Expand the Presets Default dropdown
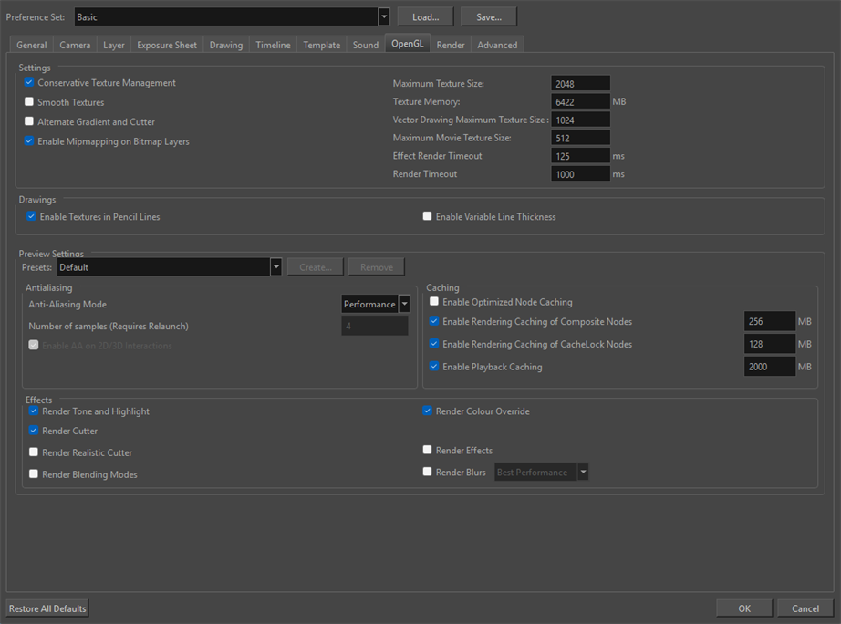This screenshot has width=841, height=624. pos(275,267)
